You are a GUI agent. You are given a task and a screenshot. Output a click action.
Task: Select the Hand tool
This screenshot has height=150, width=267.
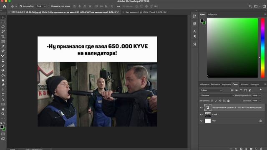(3, 109)
